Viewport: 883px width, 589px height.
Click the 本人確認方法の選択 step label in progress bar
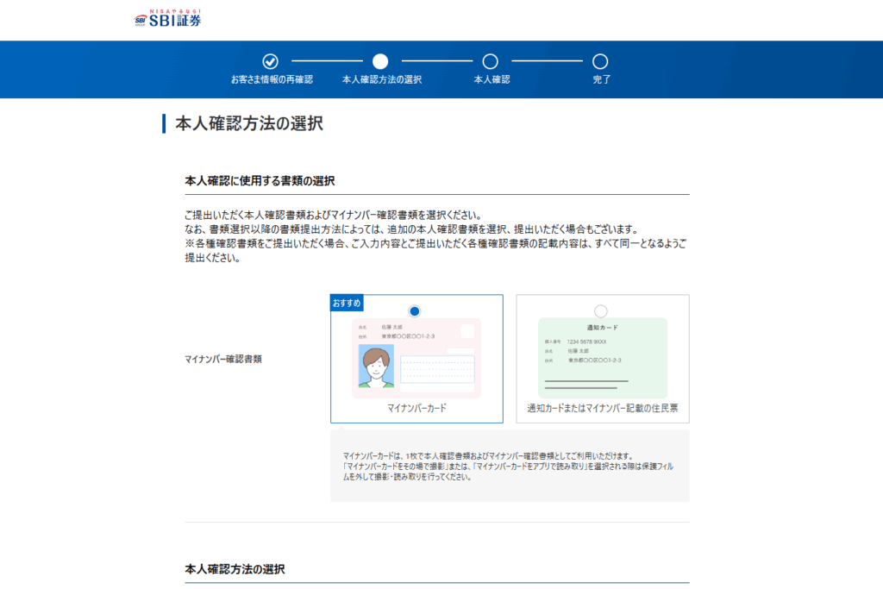(382, 79)
